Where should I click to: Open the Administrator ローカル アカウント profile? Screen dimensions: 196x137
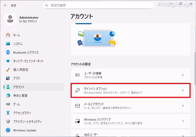[21, 19]
